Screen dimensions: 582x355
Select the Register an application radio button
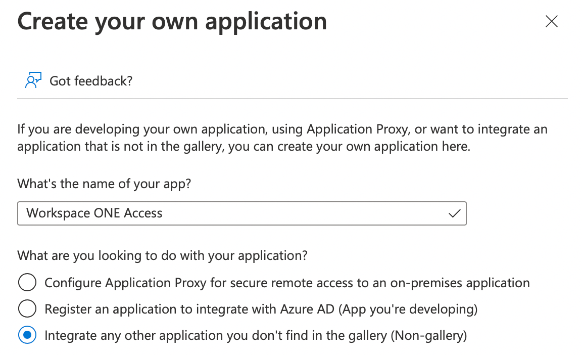(27, 308)
